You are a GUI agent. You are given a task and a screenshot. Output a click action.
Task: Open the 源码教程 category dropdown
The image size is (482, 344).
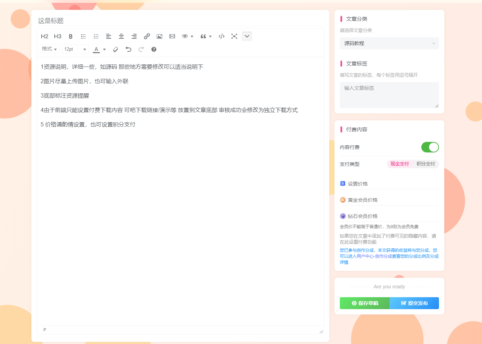pyautogui.click(x=389, y=43)
